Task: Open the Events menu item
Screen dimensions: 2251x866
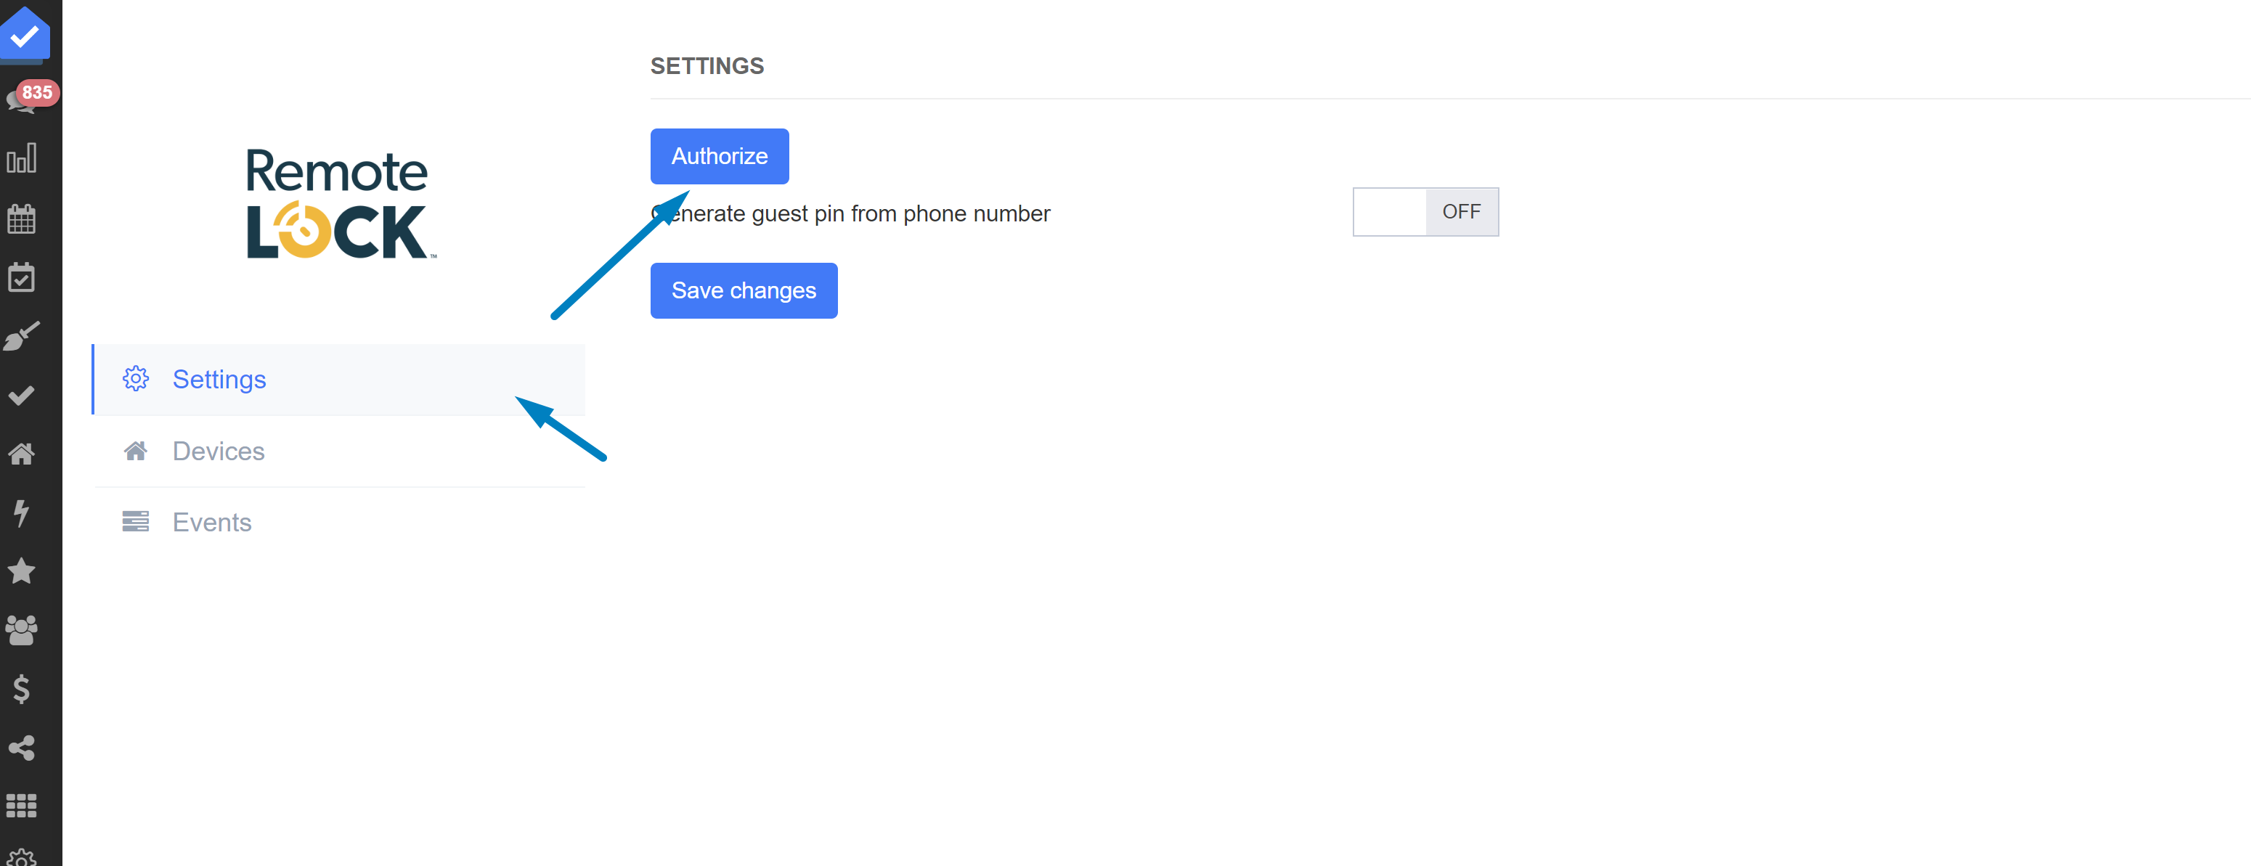Action: pyautogui.click(x=211, y=523)
